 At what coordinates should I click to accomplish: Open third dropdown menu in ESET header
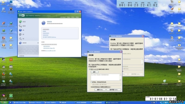tap(73, 17)
